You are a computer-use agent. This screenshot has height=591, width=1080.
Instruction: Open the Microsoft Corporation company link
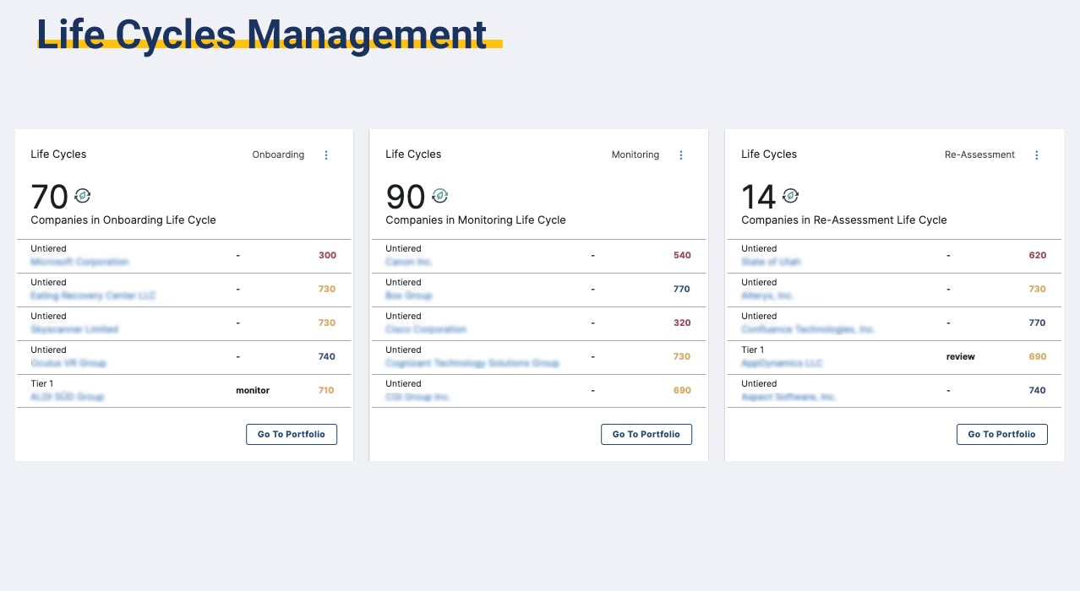[79, 262]
